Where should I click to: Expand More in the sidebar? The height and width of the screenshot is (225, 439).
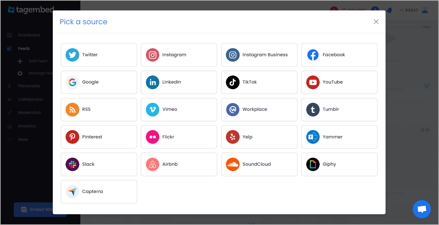23,139
